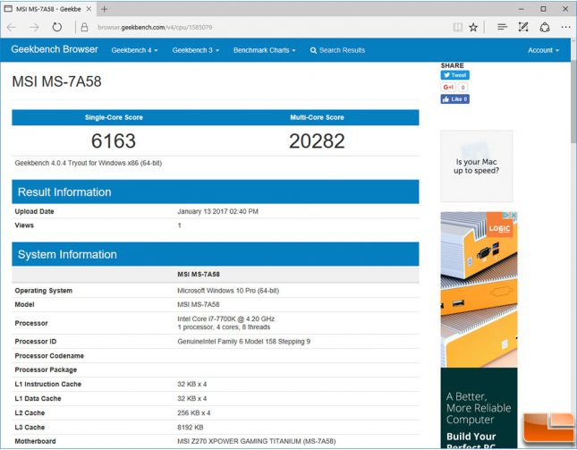Click the address bar URL field

(265, 27)
